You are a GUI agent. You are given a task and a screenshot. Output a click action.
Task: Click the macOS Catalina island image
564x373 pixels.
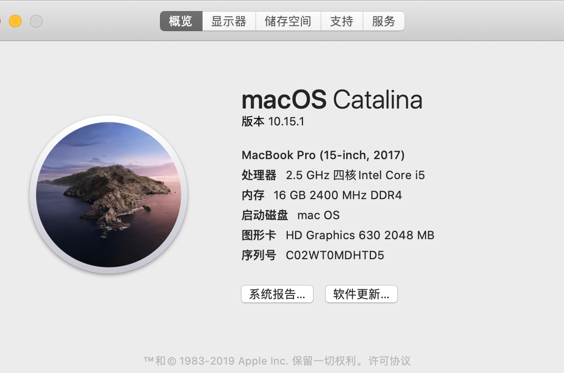(x=108, y=194)
